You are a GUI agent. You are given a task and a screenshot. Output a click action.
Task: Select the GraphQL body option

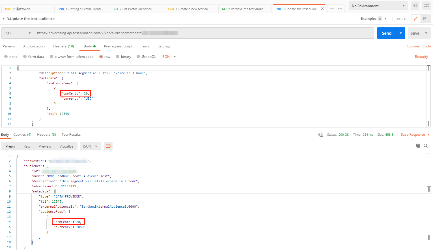pyautogui.click(x=148, y=56)
